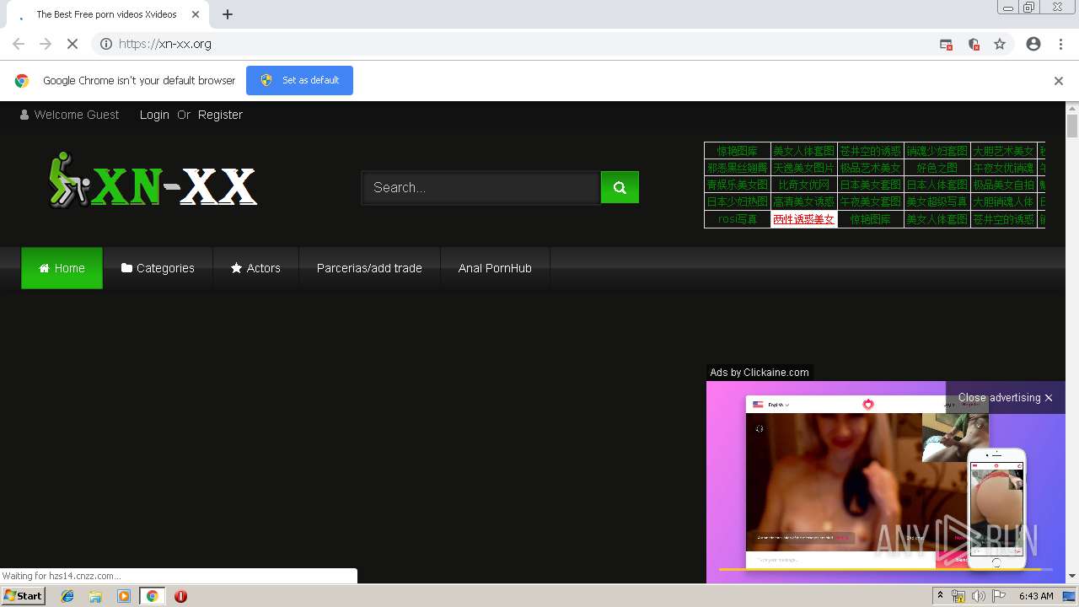Click the 6:43 AM system clock
1079x607 pixels.
1036,596
